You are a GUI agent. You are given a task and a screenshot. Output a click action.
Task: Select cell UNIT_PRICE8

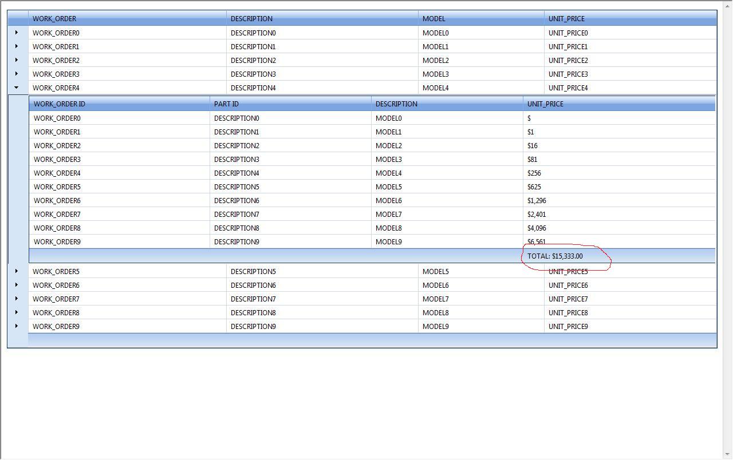630,312
